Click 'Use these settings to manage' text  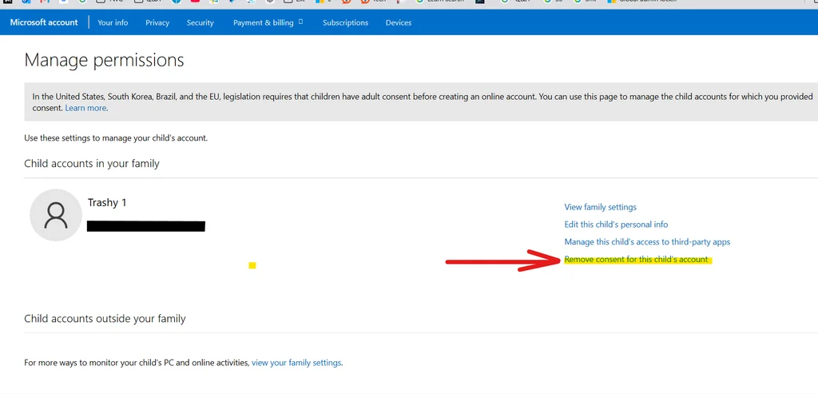click(x=116, y=138)
